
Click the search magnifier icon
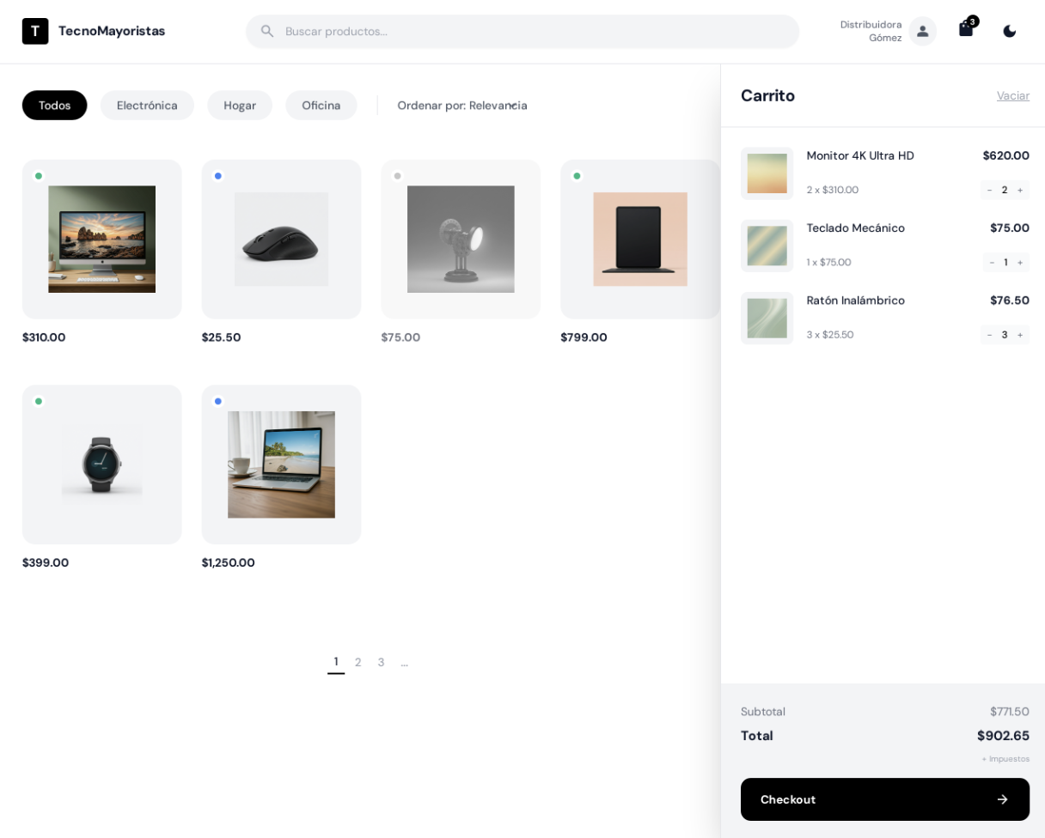coord(267,31)
